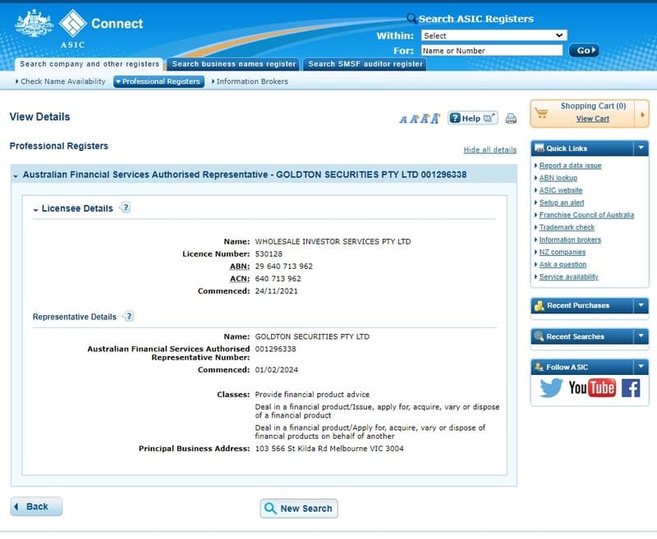Select the largest font size A icon
657x539 pixels.
click(435, 118)
